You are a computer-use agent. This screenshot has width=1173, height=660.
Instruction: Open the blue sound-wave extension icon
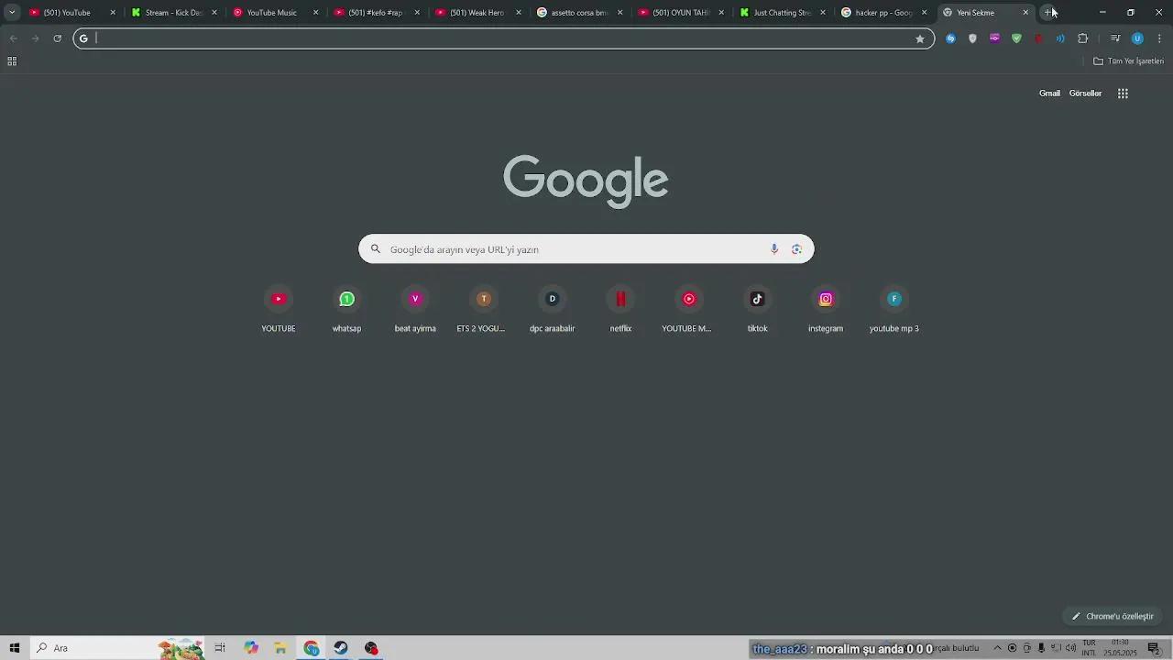[1060, 38]
